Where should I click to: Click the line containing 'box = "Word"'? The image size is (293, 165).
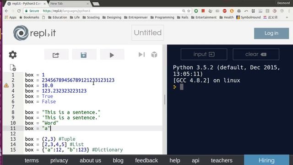click(x=42, y=123)
